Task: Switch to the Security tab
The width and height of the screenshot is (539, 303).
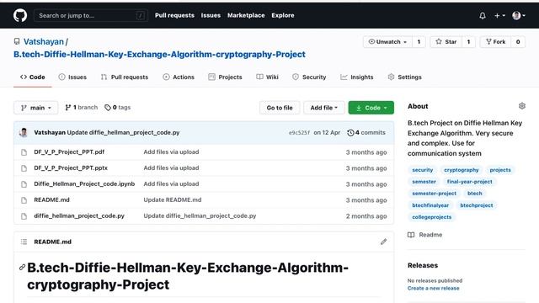Action: point(309,77)
